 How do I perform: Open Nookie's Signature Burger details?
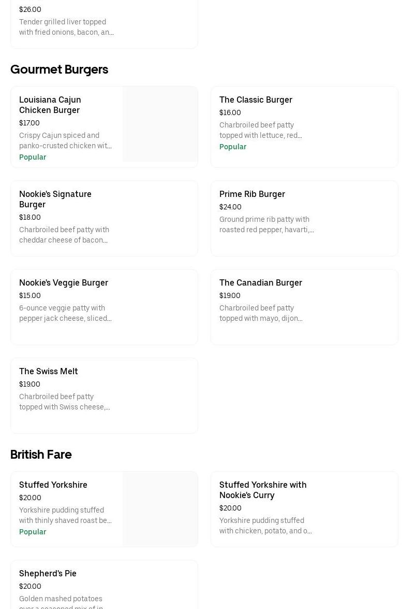pos(55,199)
